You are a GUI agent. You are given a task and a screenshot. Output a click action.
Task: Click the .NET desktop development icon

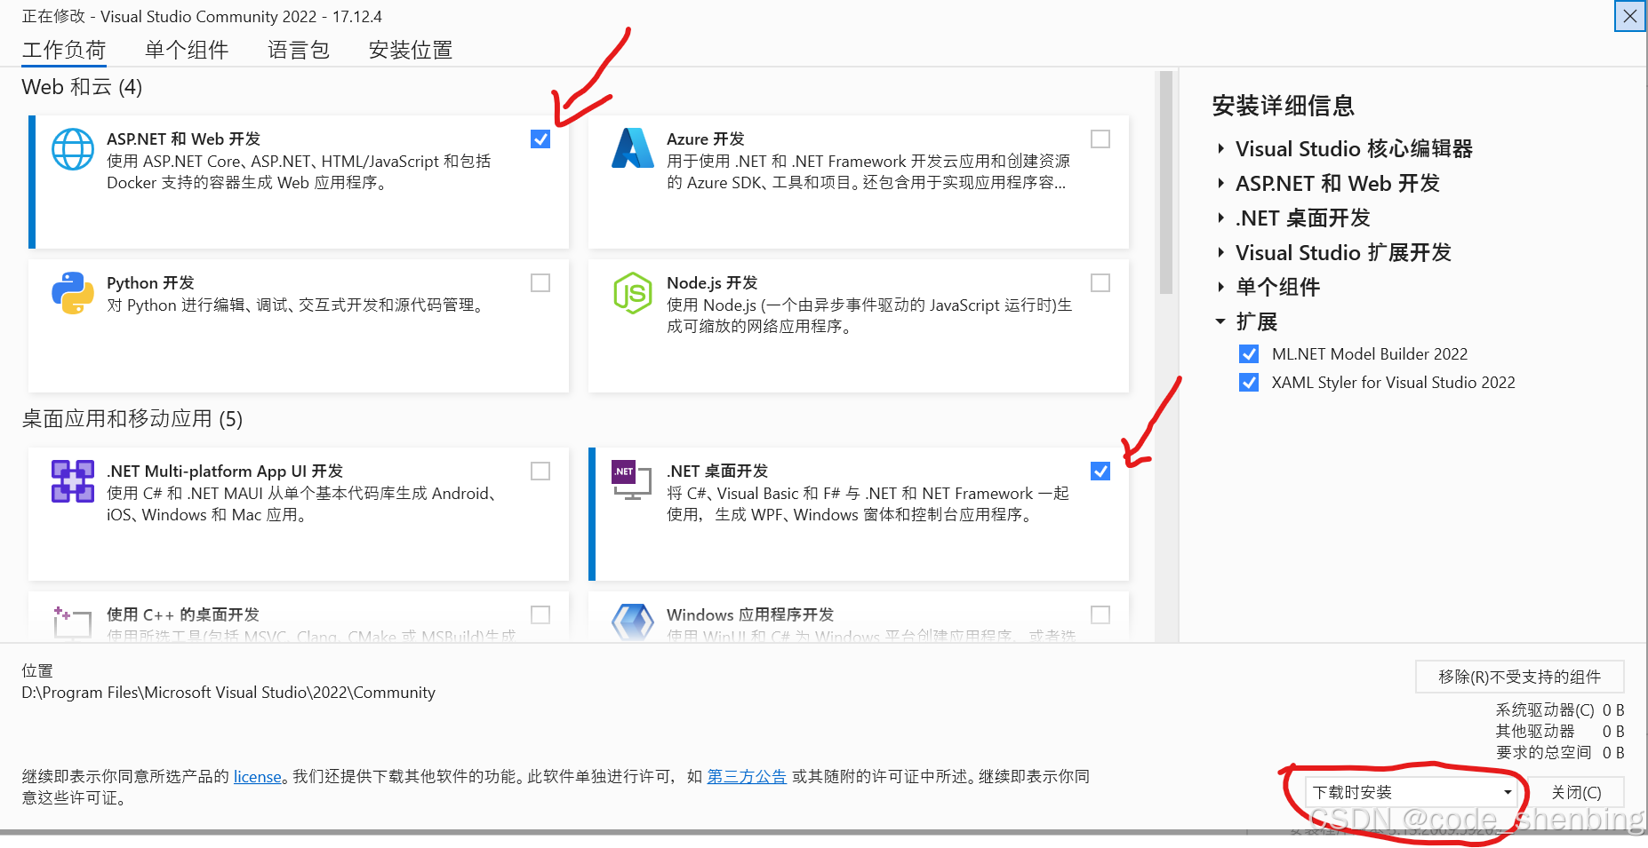click(x=633, y=480)
